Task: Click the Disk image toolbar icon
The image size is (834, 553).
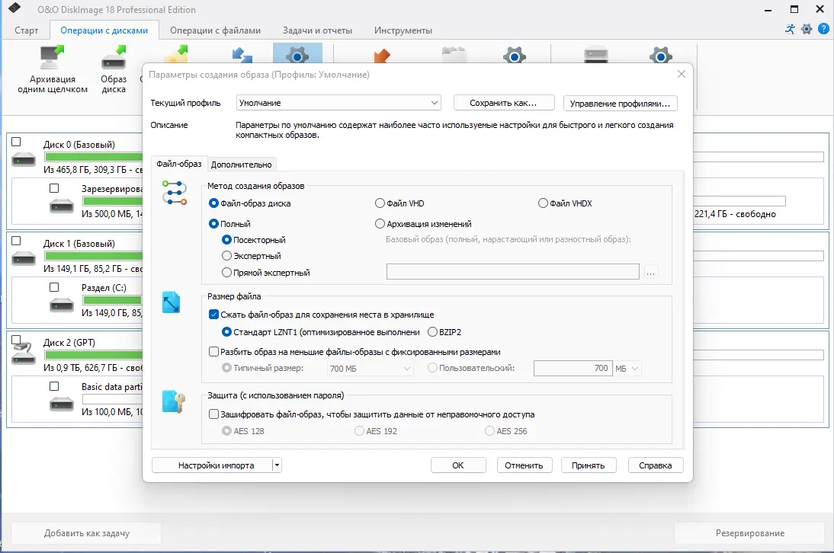Action: [114, 57]
